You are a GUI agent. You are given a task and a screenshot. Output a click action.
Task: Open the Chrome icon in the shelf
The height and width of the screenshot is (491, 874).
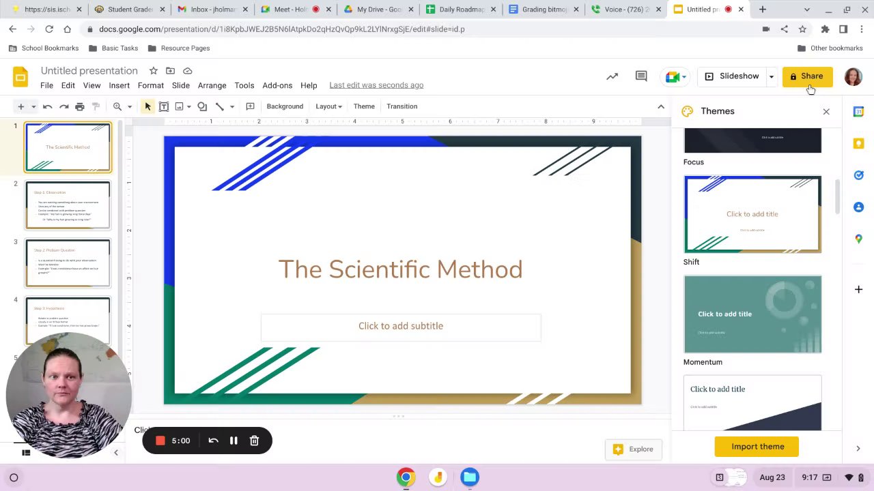tap(406, 477)
